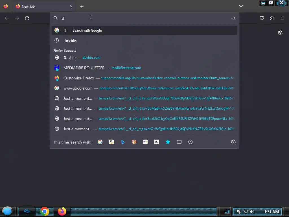Open the Extensions puzzle icon

[x=272, y=18]
